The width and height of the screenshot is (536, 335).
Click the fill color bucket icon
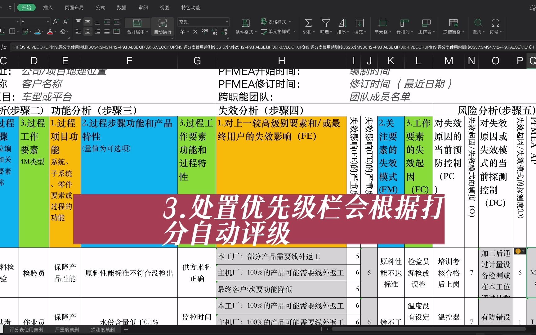click(37, 32)
